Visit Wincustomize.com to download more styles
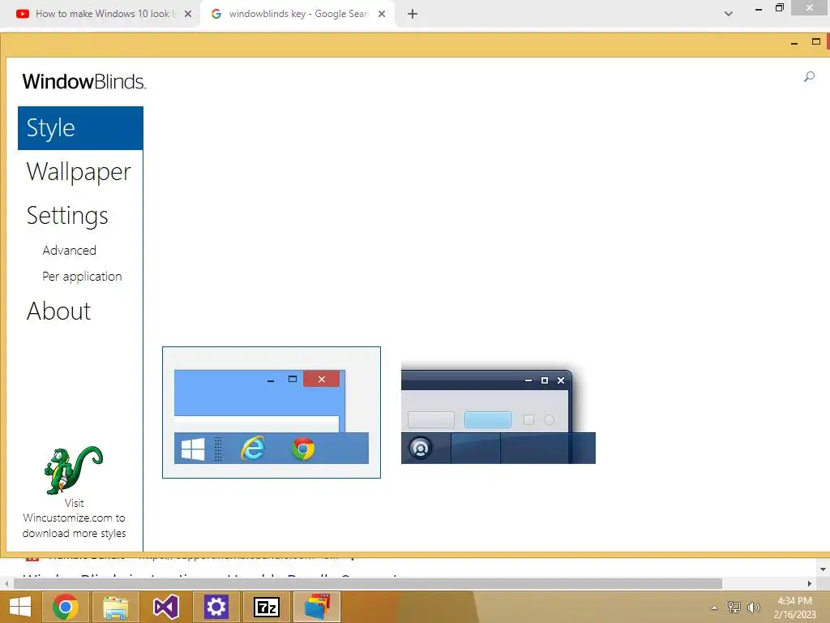Viewport: 830px width, 623px height. tap(74, 518)
